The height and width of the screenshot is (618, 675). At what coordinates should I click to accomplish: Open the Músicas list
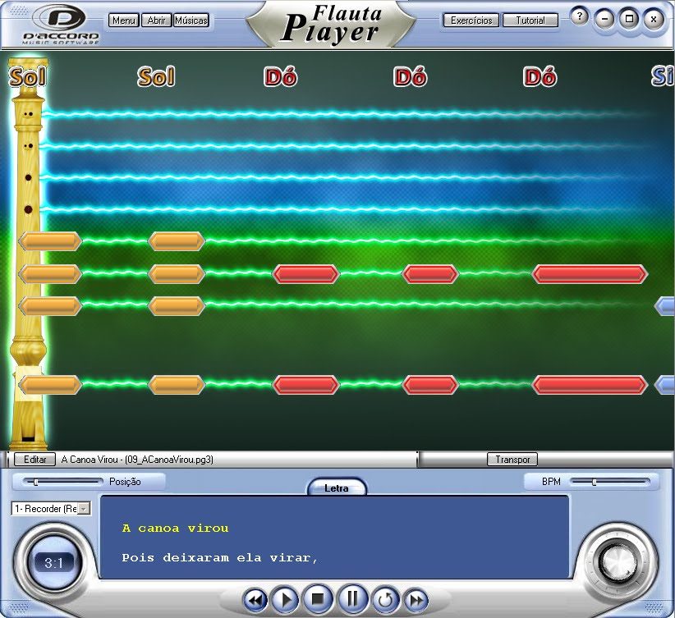[191, 21]
